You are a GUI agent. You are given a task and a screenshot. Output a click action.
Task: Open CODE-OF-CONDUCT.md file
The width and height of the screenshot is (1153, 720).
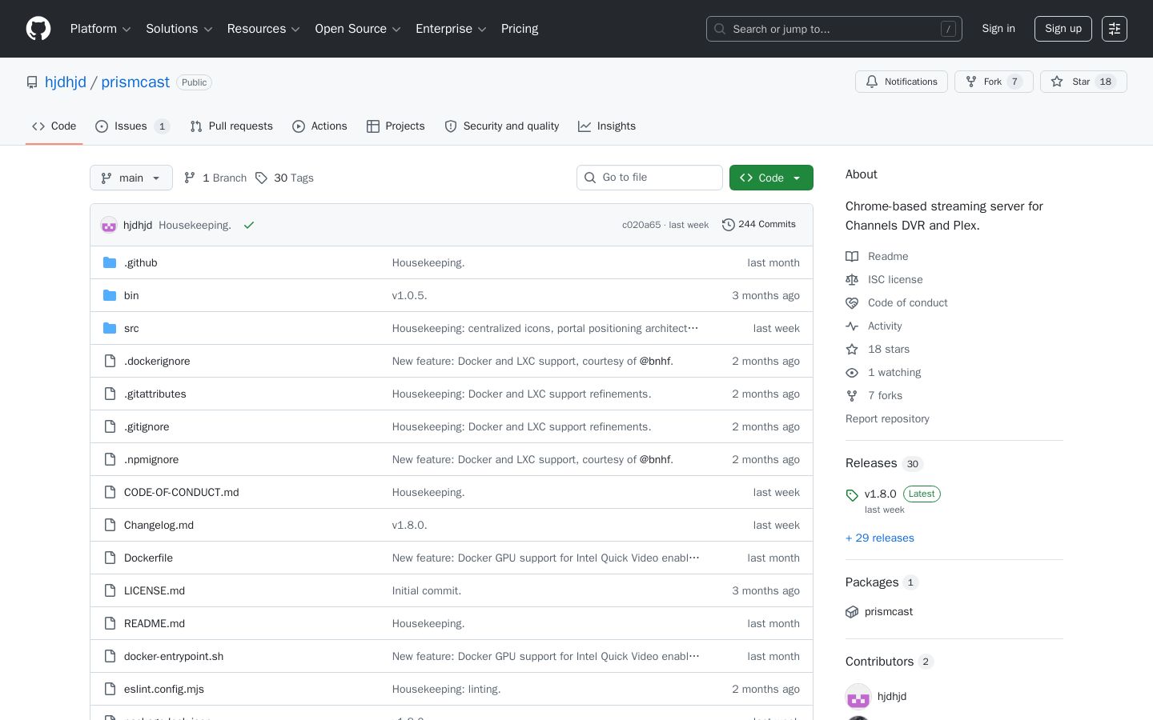[x=182, y=492]
